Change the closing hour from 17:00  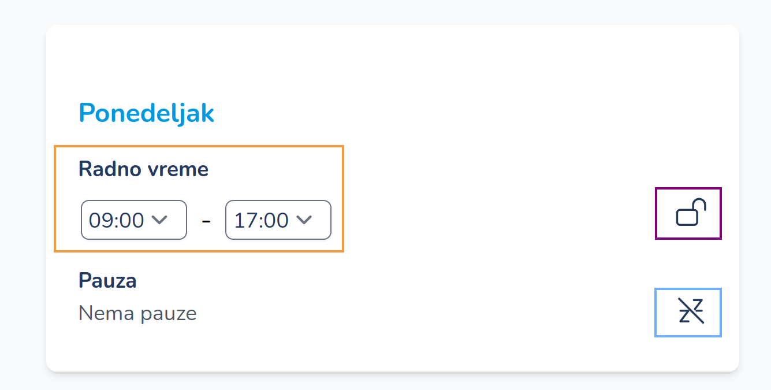pos(278,220)
